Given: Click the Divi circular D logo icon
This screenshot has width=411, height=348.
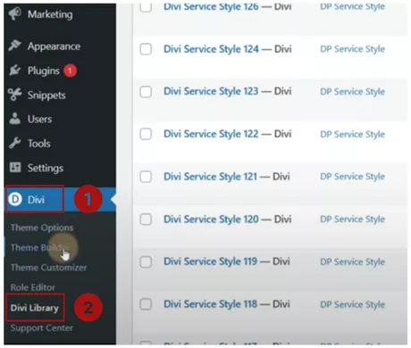Looking at the screenshot, I should pos(15,199).
